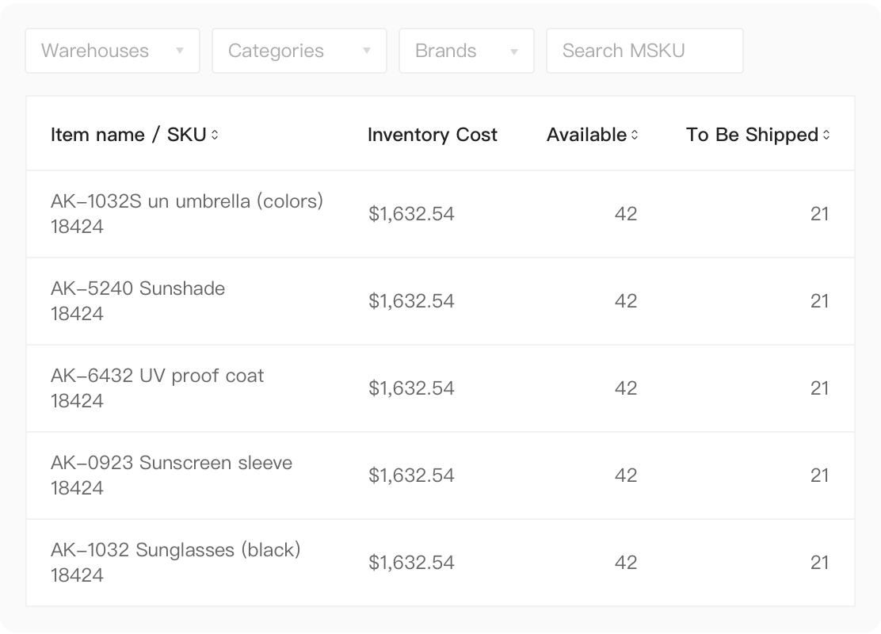The height and width of the screenshot is (634, 881).
Task: Click the Available header label
Action: [586, 135]
